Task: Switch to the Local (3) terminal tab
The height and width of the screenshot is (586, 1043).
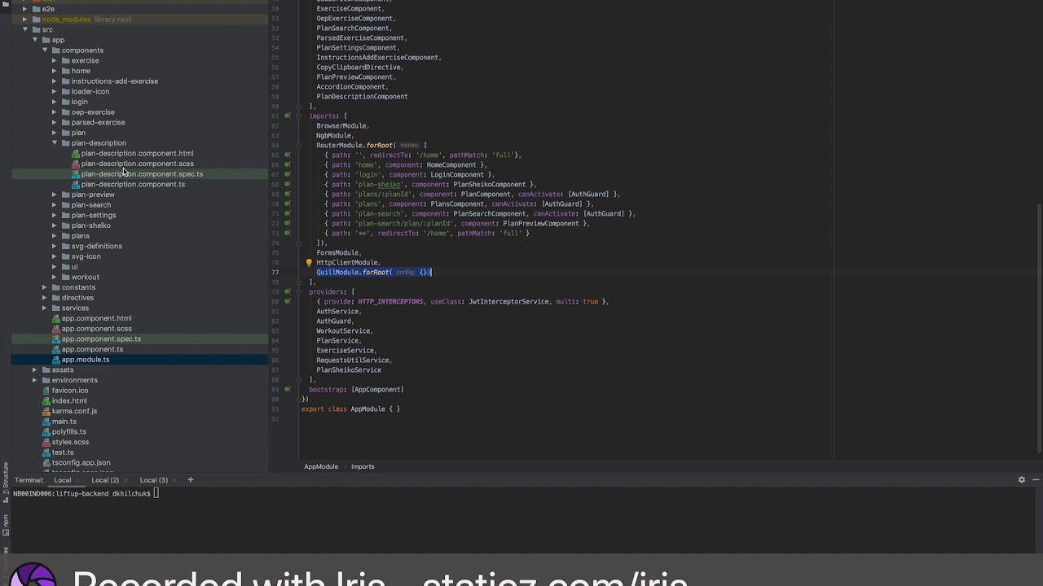Action: pyautogui.click(x=153, y=480)
